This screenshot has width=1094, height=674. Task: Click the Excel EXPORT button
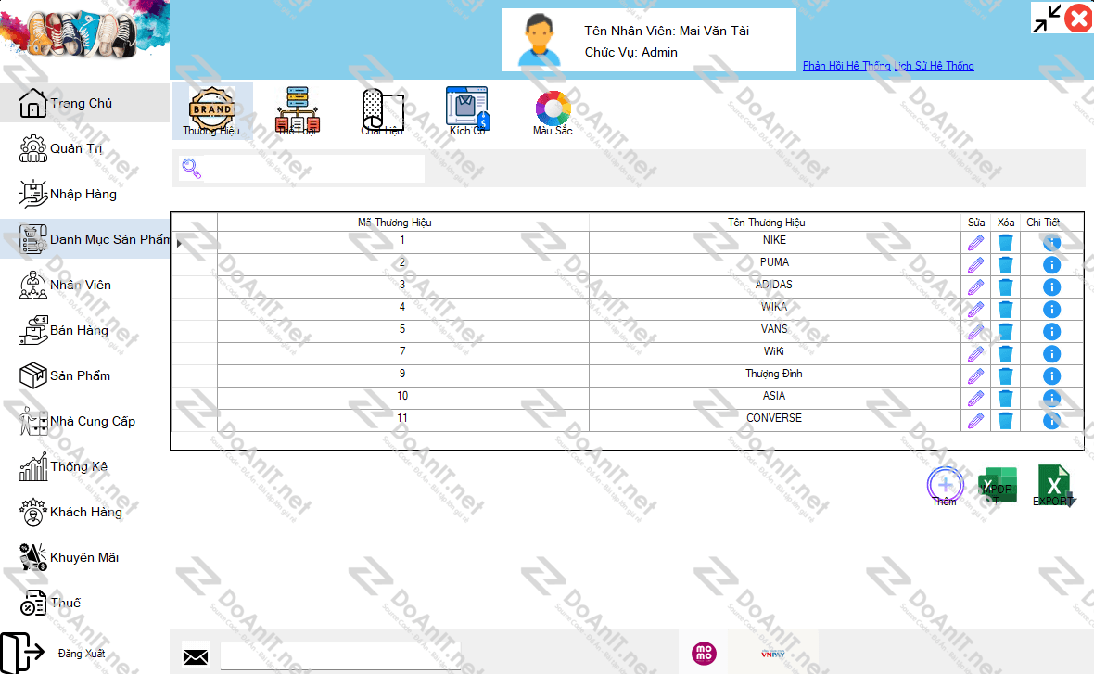tap(1054, 487)
